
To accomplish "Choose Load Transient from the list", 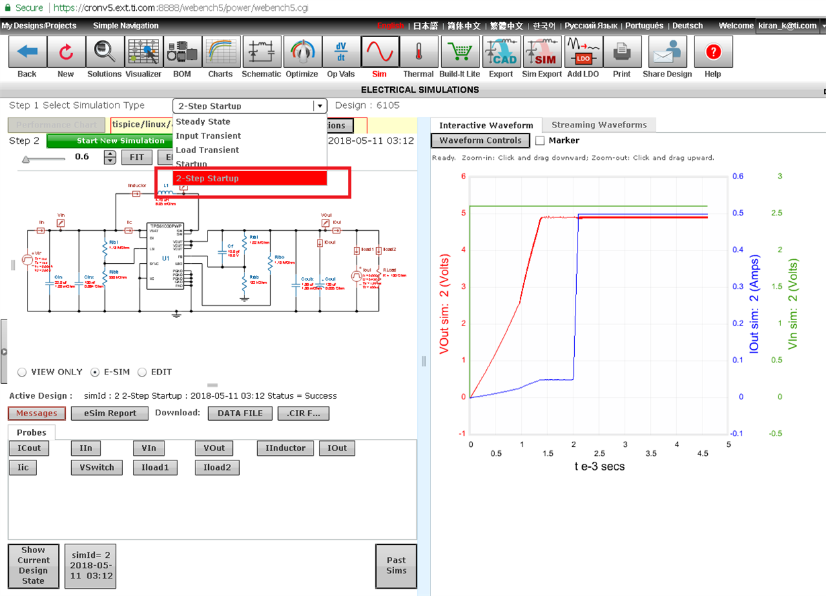I will [x=250, y=150].
